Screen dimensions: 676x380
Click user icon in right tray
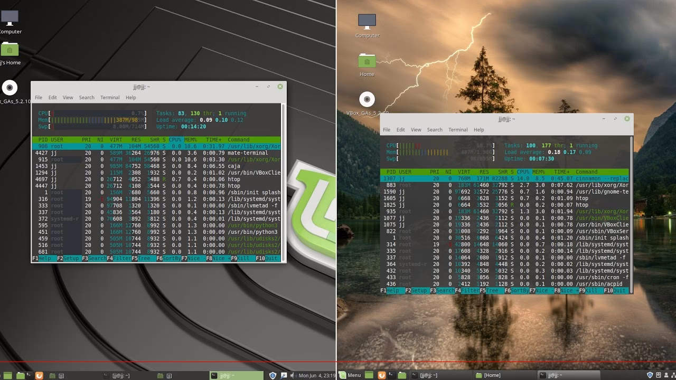coord(666,375)
